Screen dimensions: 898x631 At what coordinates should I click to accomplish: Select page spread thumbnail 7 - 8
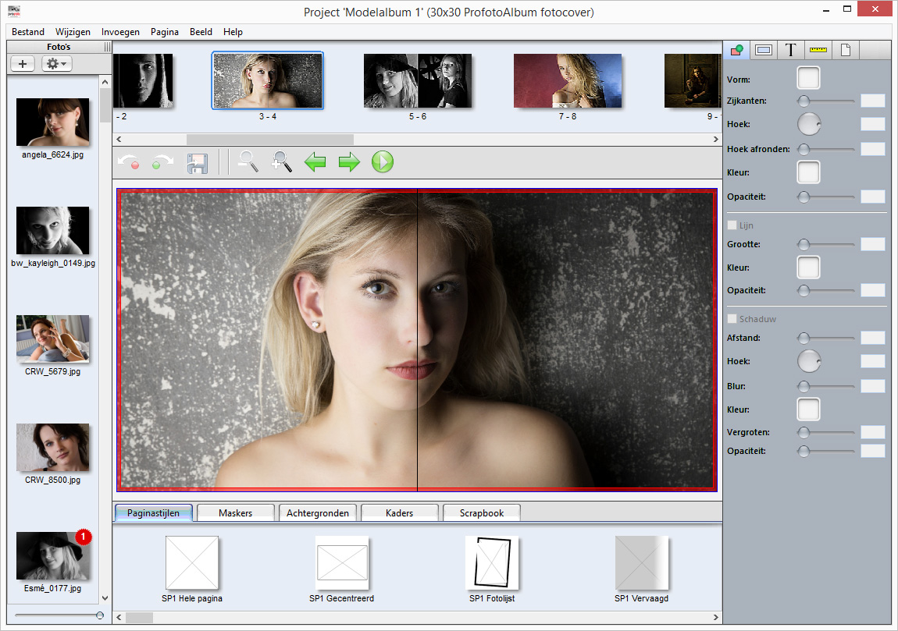pyautogui.click(x=568, y=80)
